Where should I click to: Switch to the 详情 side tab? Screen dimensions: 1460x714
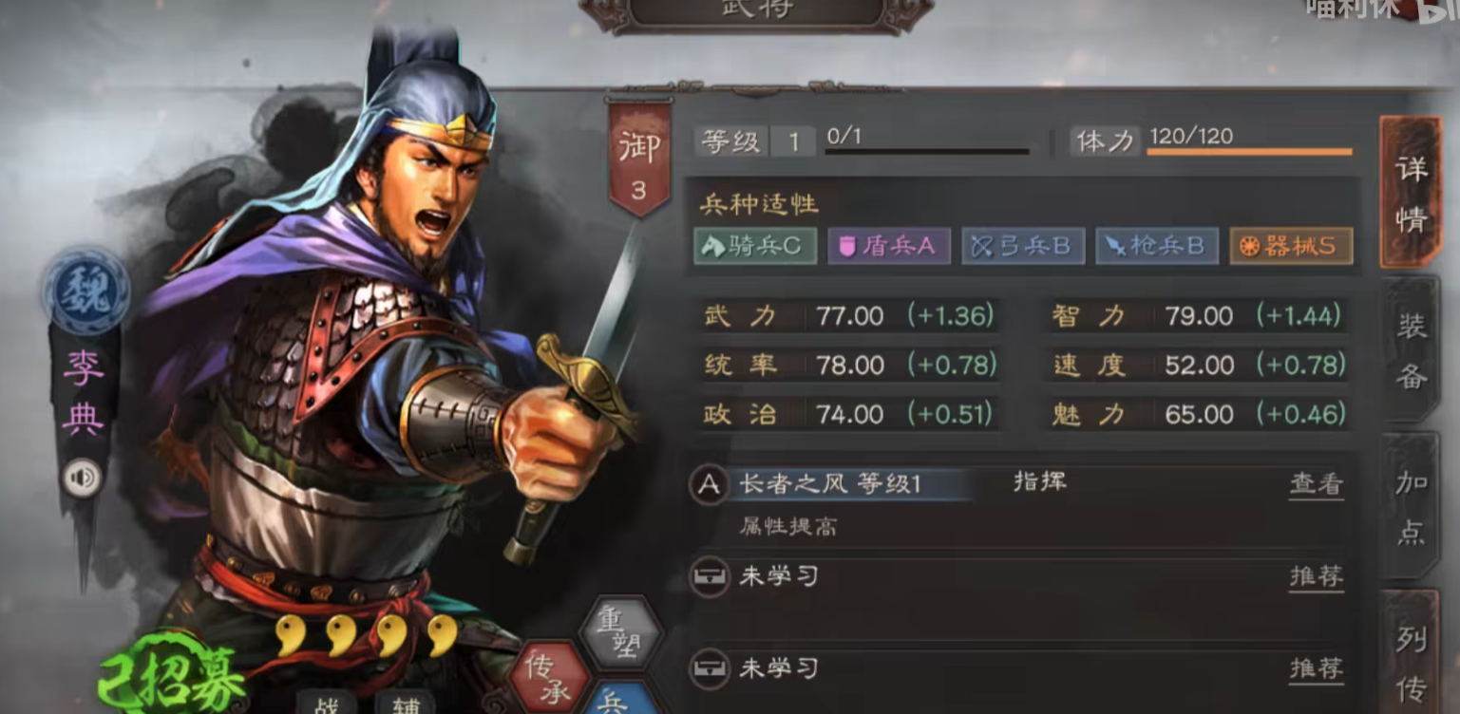point(1411,193)
